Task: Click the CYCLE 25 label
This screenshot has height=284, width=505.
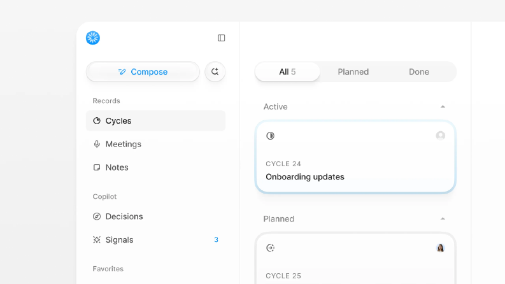Action: (283, 276)
